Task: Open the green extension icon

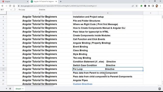Action: tap(141, 6)
